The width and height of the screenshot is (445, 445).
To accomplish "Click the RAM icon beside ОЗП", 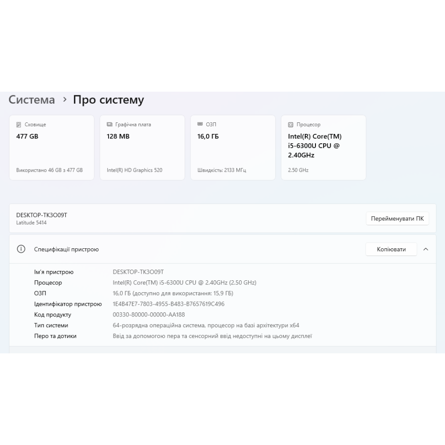I will [200, 125].
